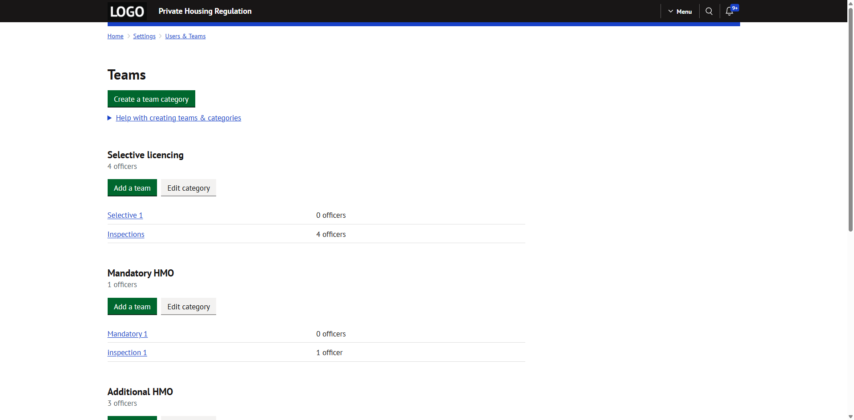
Task: Click '1 officers' under Mandatory HMO heading
Action: point(122,284)
